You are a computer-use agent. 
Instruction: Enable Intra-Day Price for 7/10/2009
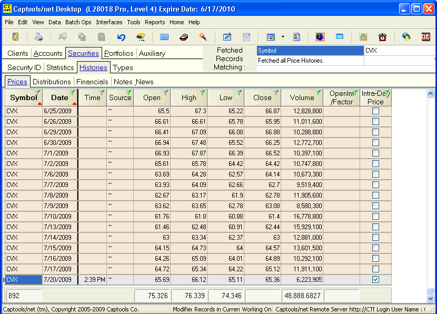click(376, 216)
